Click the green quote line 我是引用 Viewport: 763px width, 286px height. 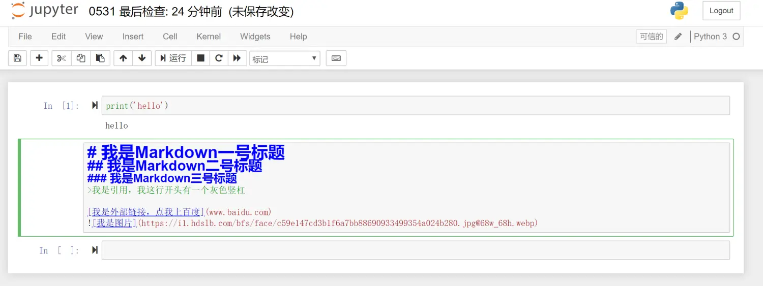tap(166, 190)
